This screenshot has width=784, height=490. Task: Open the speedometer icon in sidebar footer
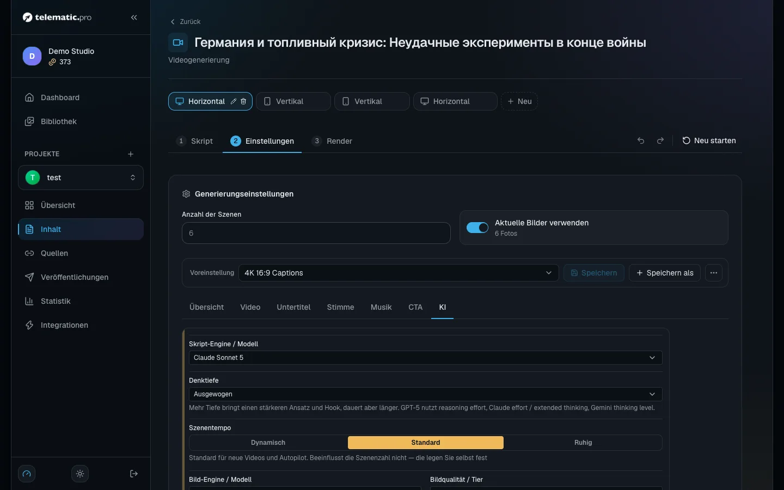pos(27,474)
